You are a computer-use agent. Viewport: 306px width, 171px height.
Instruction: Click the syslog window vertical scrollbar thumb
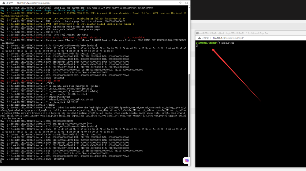pyautogui.click(x=189, y=116)
